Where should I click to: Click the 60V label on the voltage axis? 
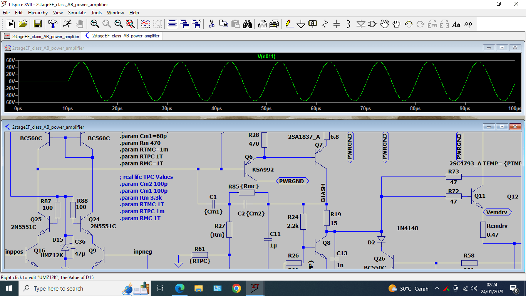pyautogui.click(x=10, y=60)
